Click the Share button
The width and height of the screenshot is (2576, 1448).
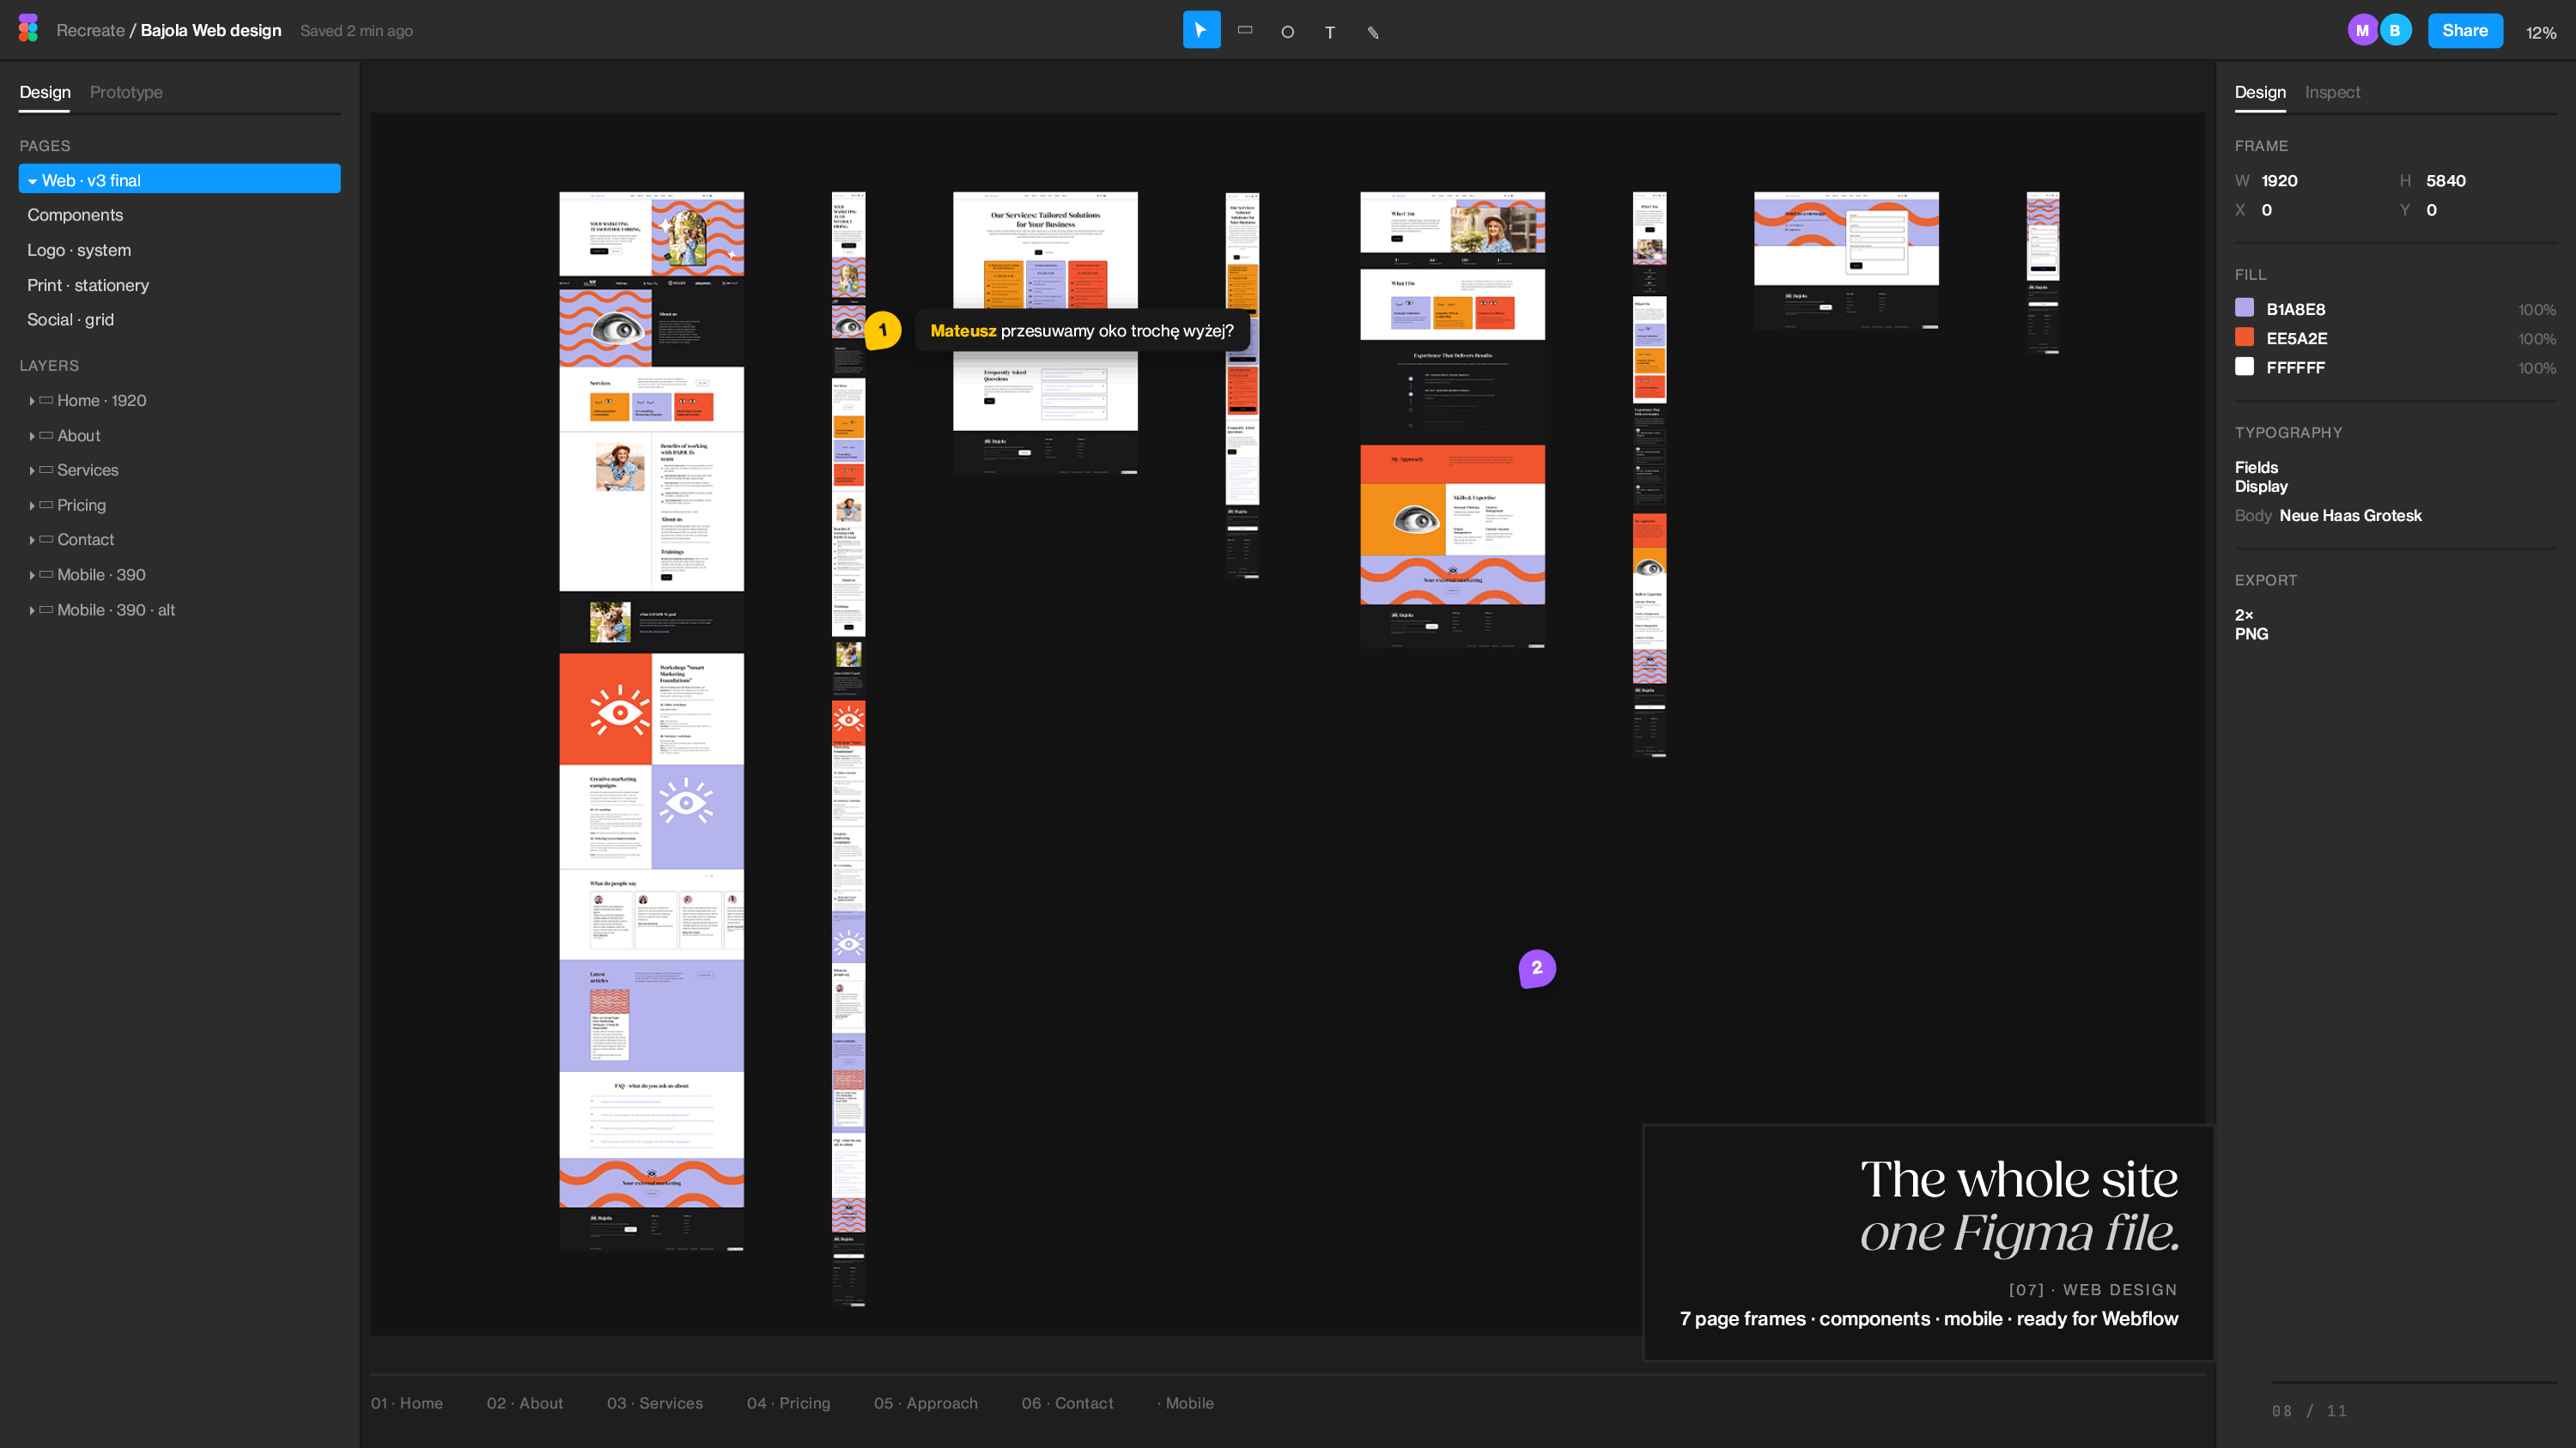tap(2465, 30)
